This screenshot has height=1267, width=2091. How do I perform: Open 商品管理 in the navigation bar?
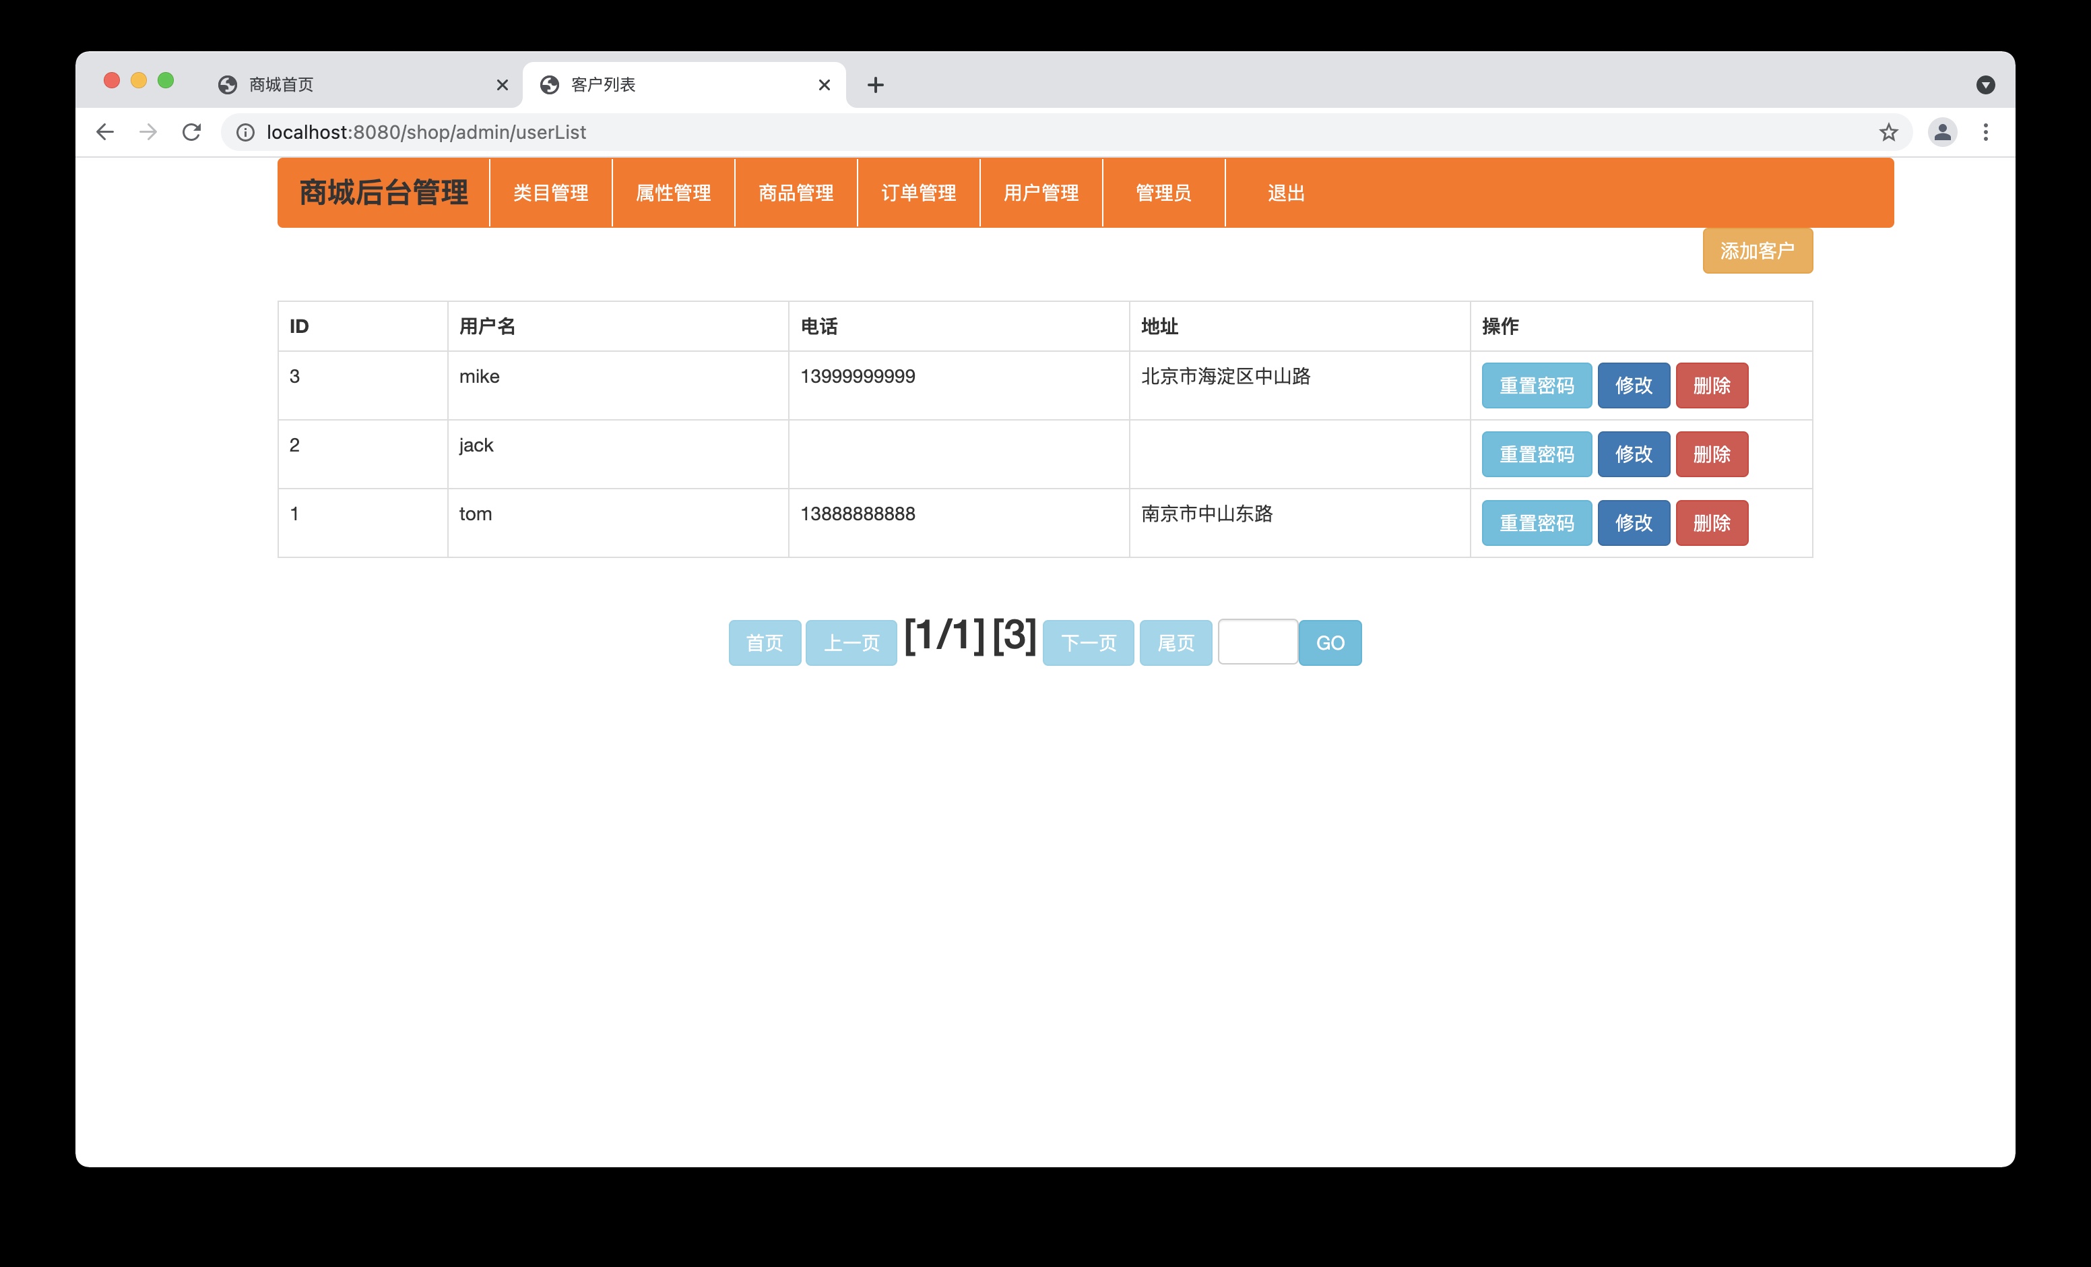click(796, 193)
